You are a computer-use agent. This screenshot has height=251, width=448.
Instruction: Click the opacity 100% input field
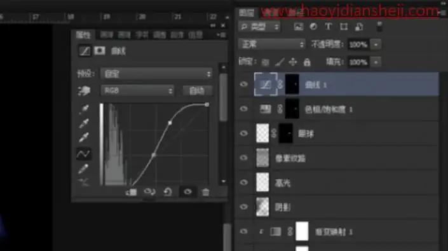coord(358,44)
